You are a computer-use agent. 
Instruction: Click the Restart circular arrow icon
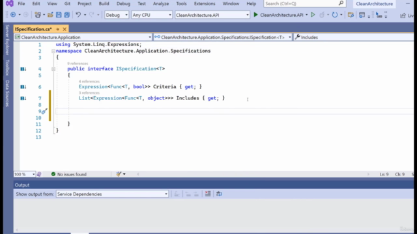pos(335,15)
